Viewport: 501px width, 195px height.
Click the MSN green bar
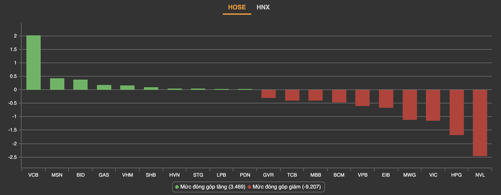[x=57, y=84]
